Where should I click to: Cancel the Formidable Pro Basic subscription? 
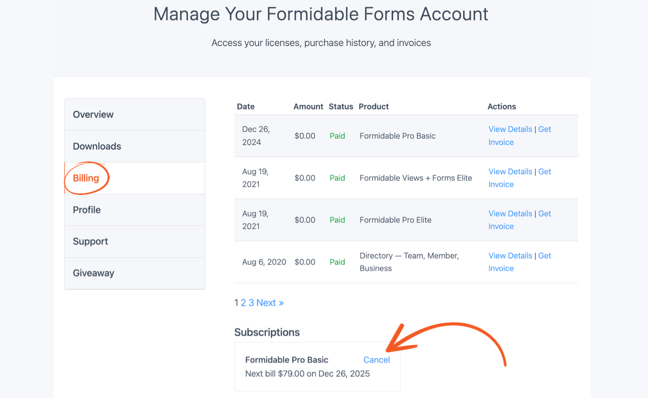pyautogui.click(x=376, y=359)
